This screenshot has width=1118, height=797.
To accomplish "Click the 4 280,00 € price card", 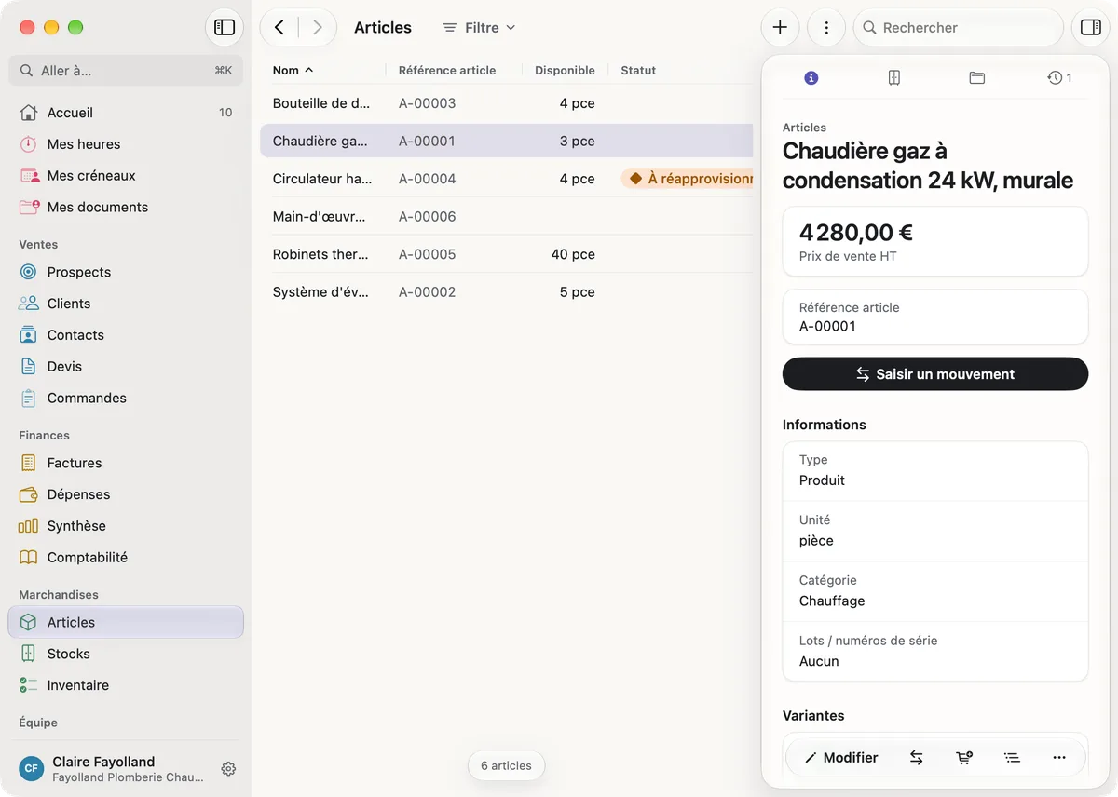I will pyautogui.click(x=935, y=242).
